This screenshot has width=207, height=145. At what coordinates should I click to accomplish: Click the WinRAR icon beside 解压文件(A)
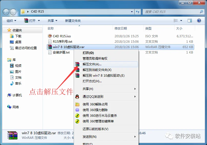[x=77, y=64]
